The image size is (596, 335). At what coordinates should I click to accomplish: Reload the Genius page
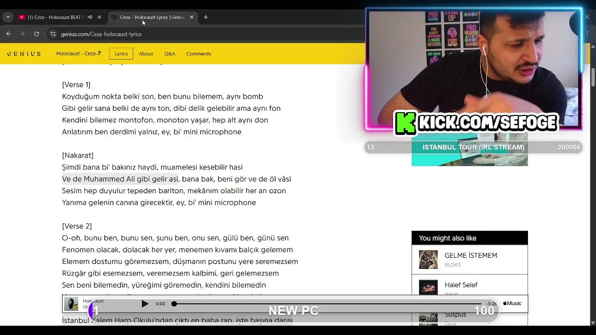(x=36, y=34)
